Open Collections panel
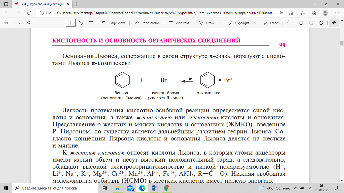 click(314, 13)
